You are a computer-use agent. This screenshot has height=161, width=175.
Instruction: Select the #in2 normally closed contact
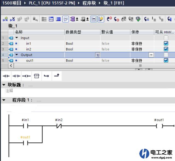coord(59,126)
